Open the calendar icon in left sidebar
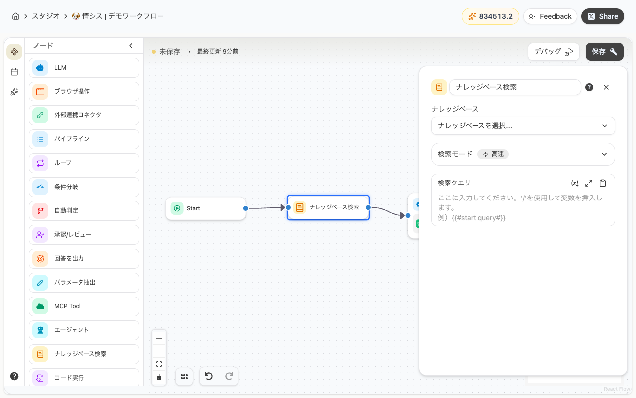This screenshot has width=636, height=398. coord(14,72)
